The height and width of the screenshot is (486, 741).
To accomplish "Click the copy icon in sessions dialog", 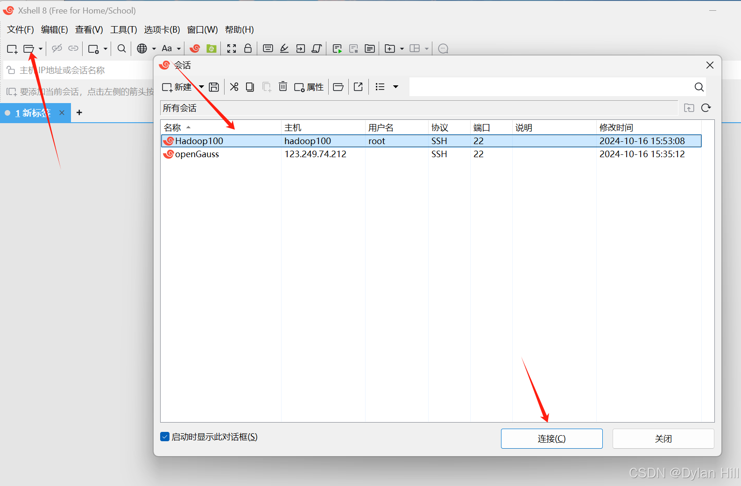I will [250, 87].
